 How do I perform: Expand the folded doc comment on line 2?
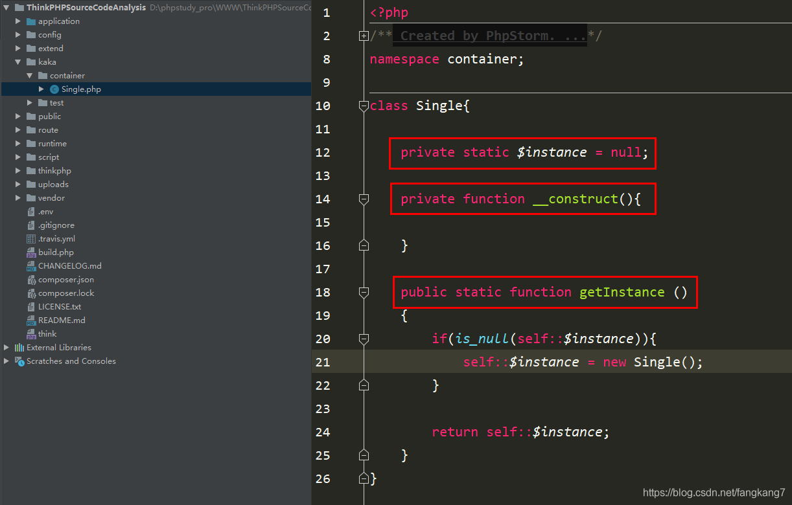[364, 36]
